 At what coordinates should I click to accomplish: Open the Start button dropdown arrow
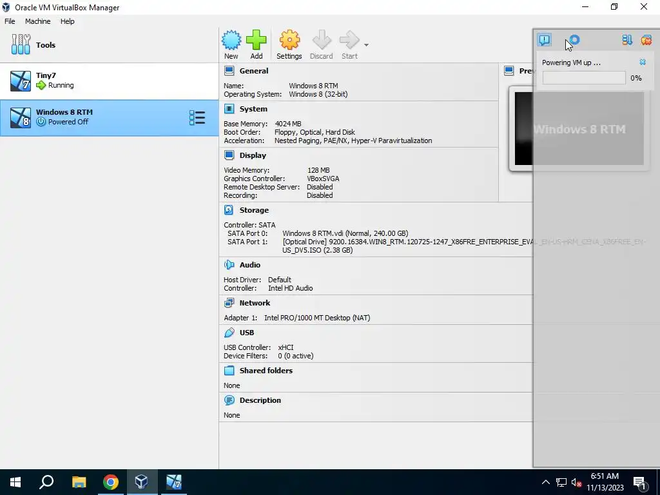(366, 45)
